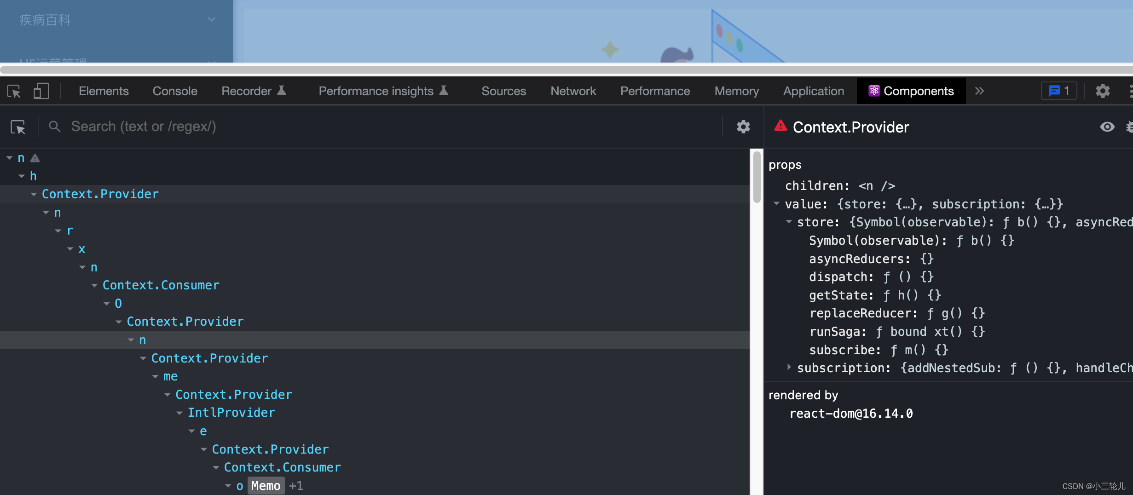Click the Memo badge in the component tree
The height and width of the screenshot is (495, 1133).
pos(265,485)
